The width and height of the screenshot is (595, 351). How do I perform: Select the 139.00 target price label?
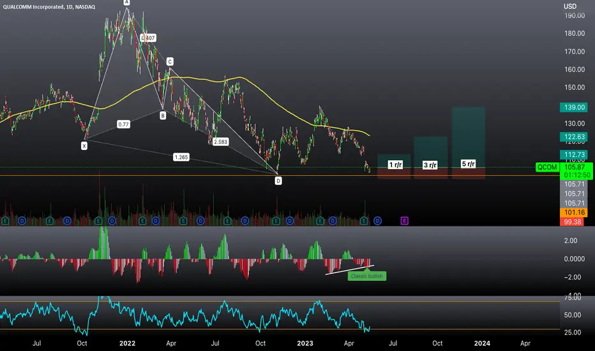click(x=574, y=107)
